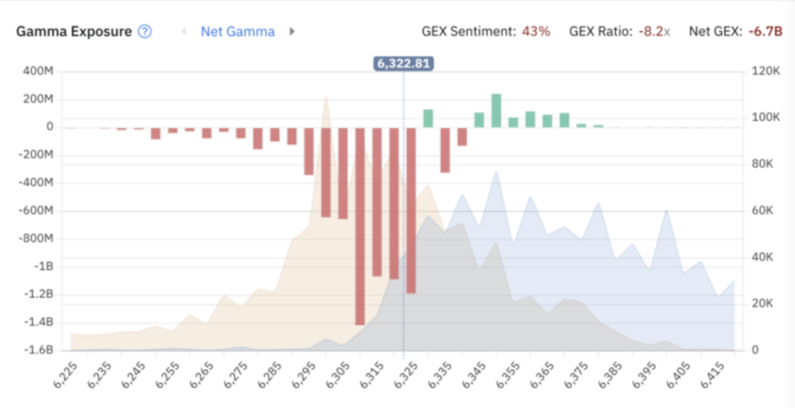Viewport: 795px width, 408px height.
Task: Open the Gamma Exposure help icon
Action: point(145,31)
